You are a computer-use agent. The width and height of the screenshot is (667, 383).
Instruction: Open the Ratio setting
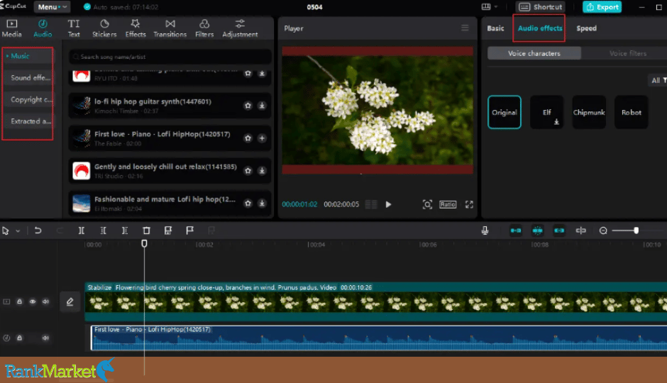(x=448, y=204)
